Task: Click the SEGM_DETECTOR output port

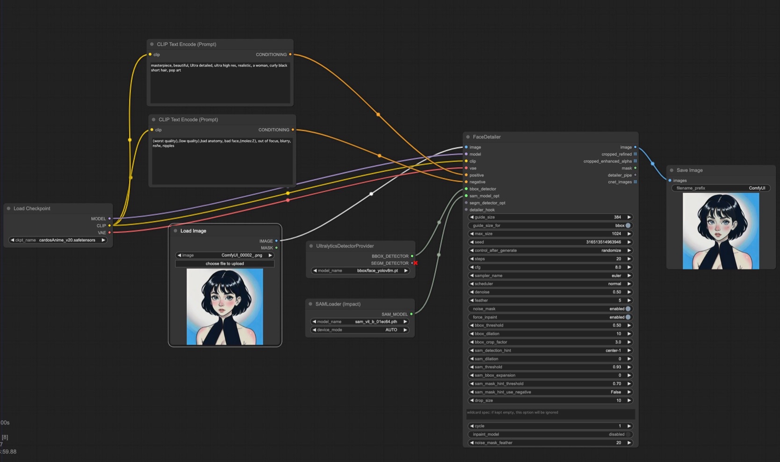Action: 412,263
